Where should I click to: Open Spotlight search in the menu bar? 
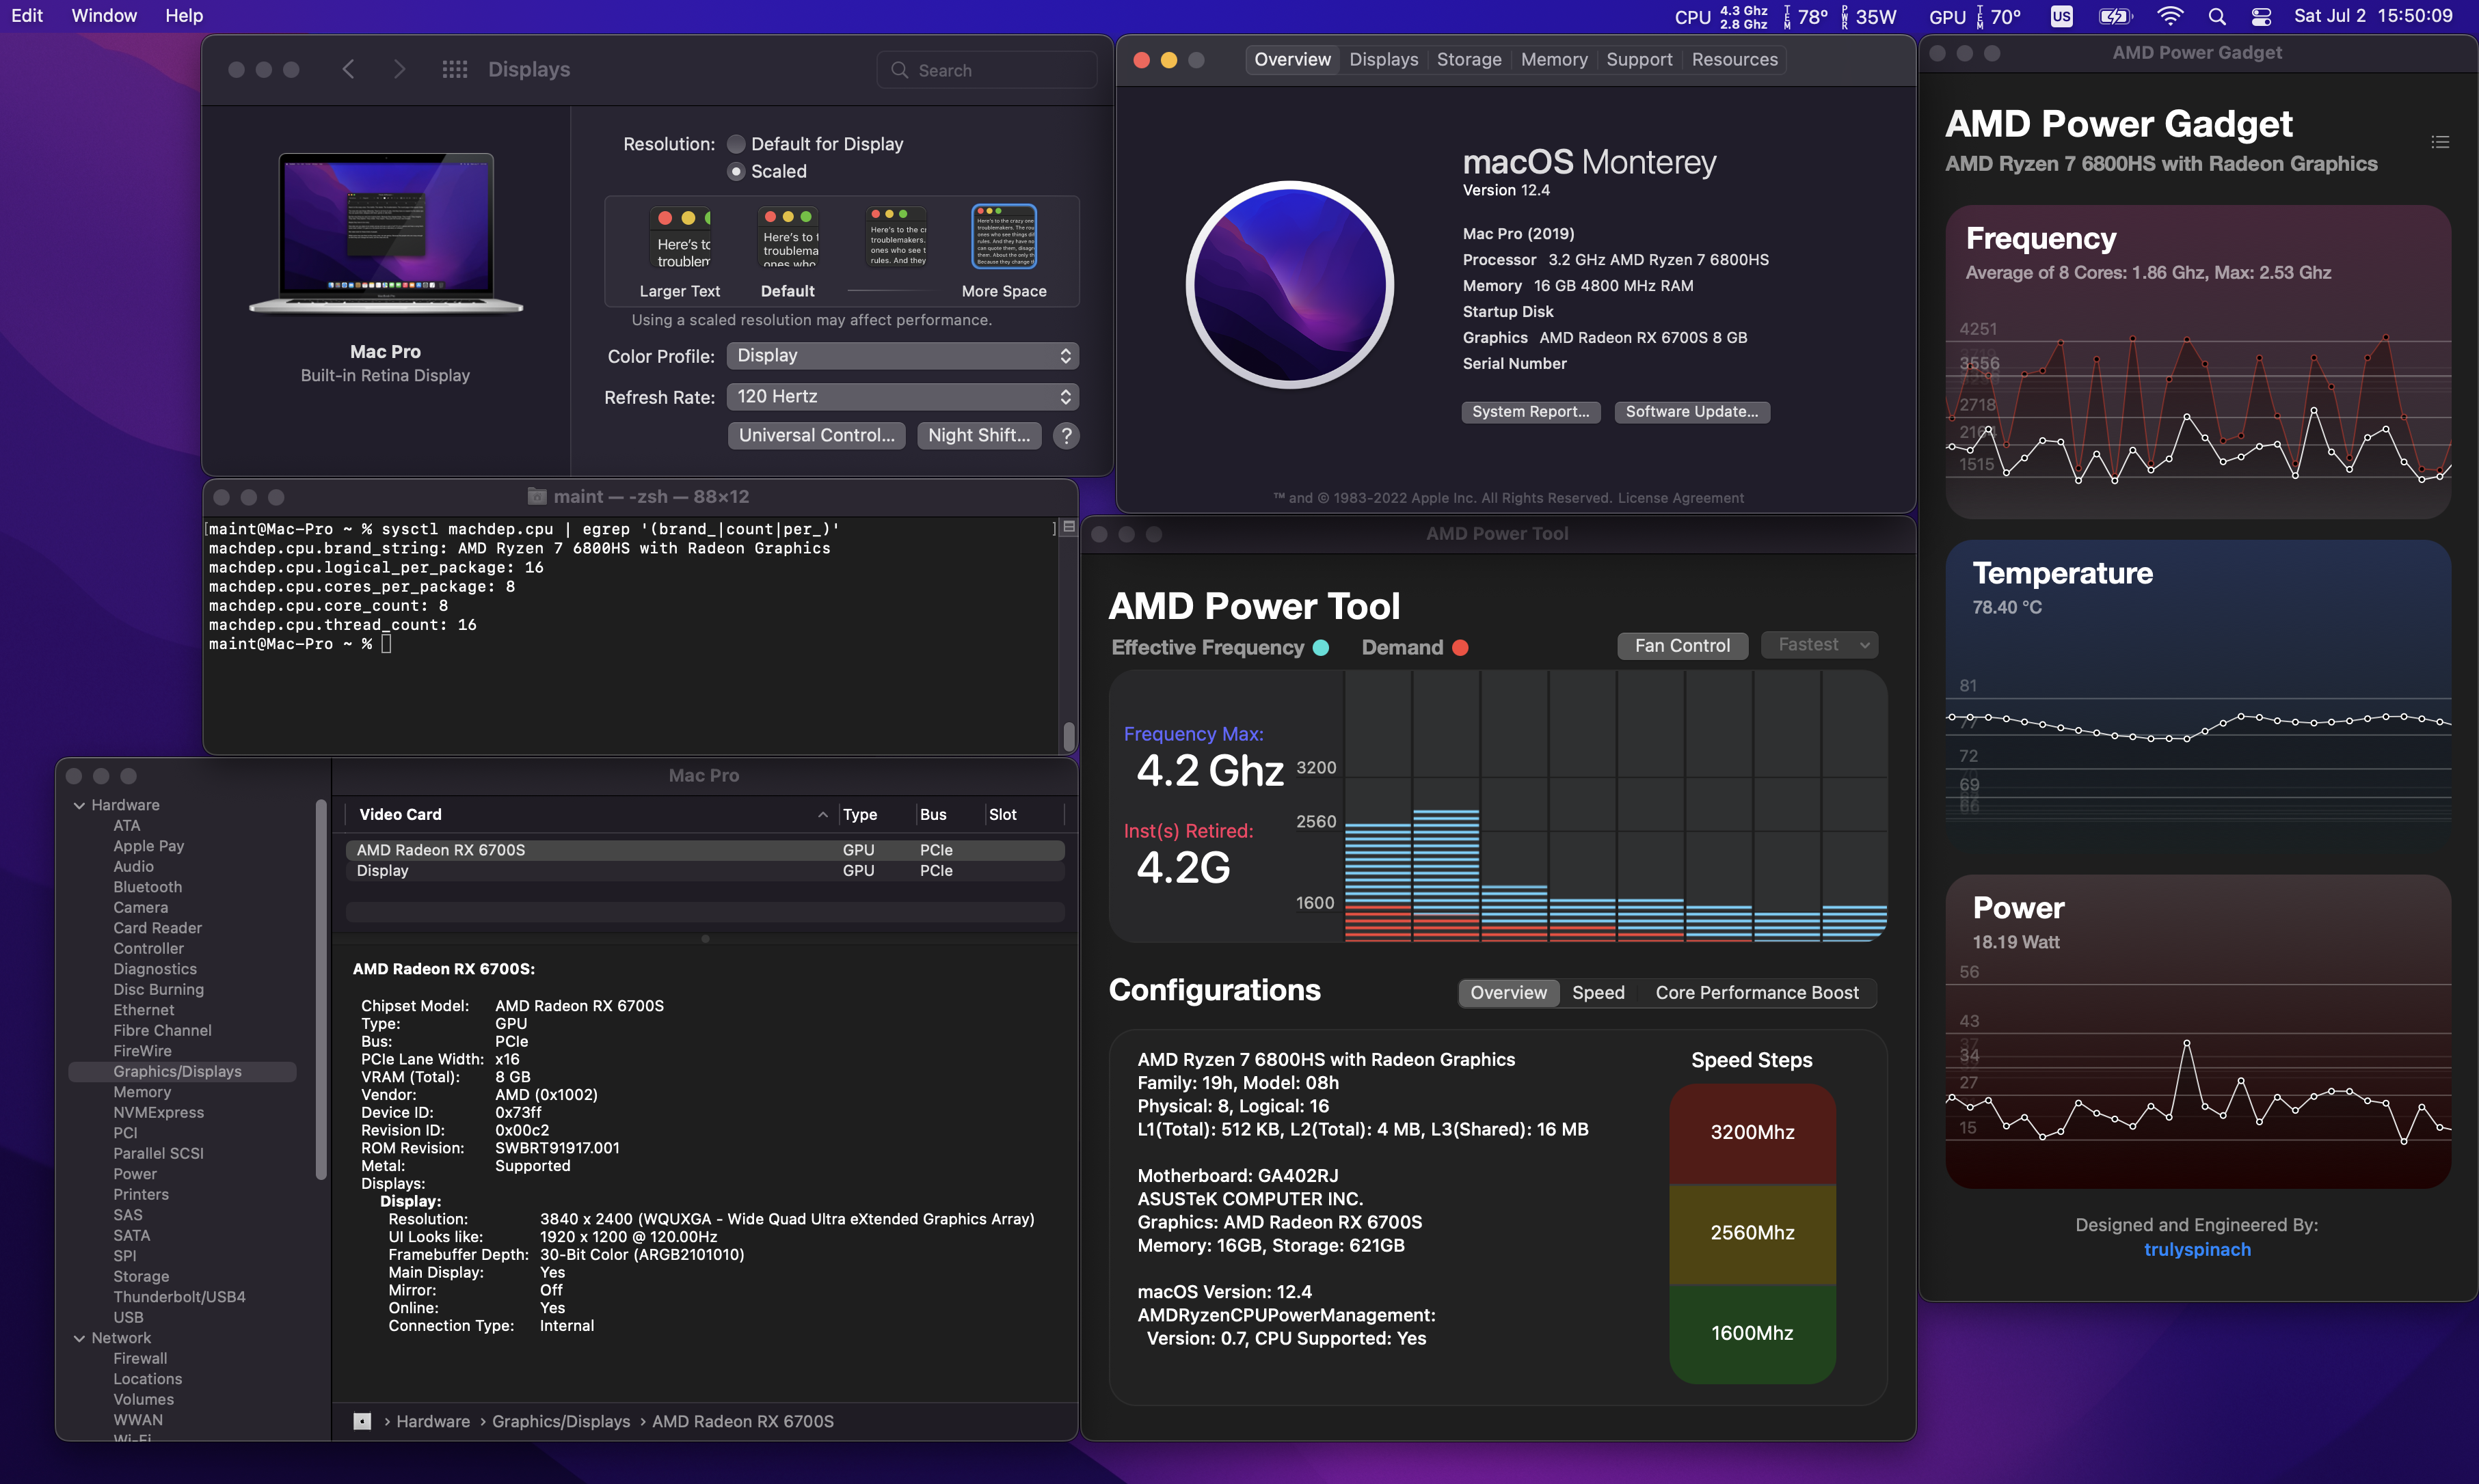(x=2217, y=16)
